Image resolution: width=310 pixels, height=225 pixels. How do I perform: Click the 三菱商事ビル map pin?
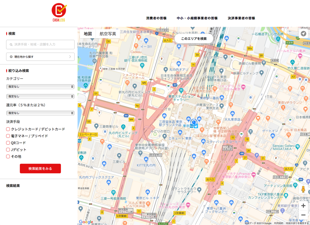click(x=96, y=126)
